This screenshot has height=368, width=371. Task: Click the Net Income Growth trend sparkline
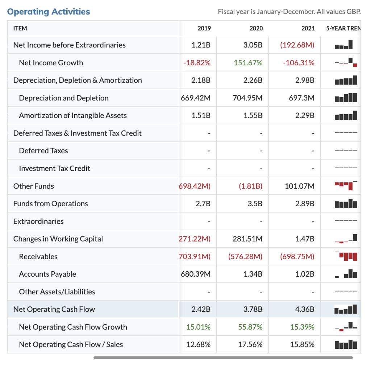pyautogui.click(x=346, y=62)
